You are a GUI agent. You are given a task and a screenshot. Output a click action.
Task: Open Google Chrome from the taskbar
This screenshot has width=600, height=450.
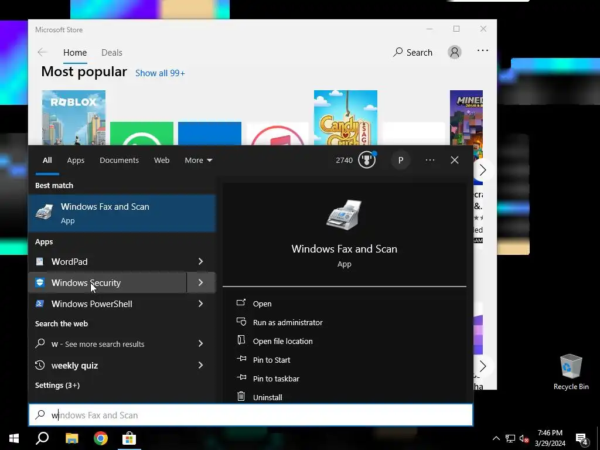tap(101, 438)
